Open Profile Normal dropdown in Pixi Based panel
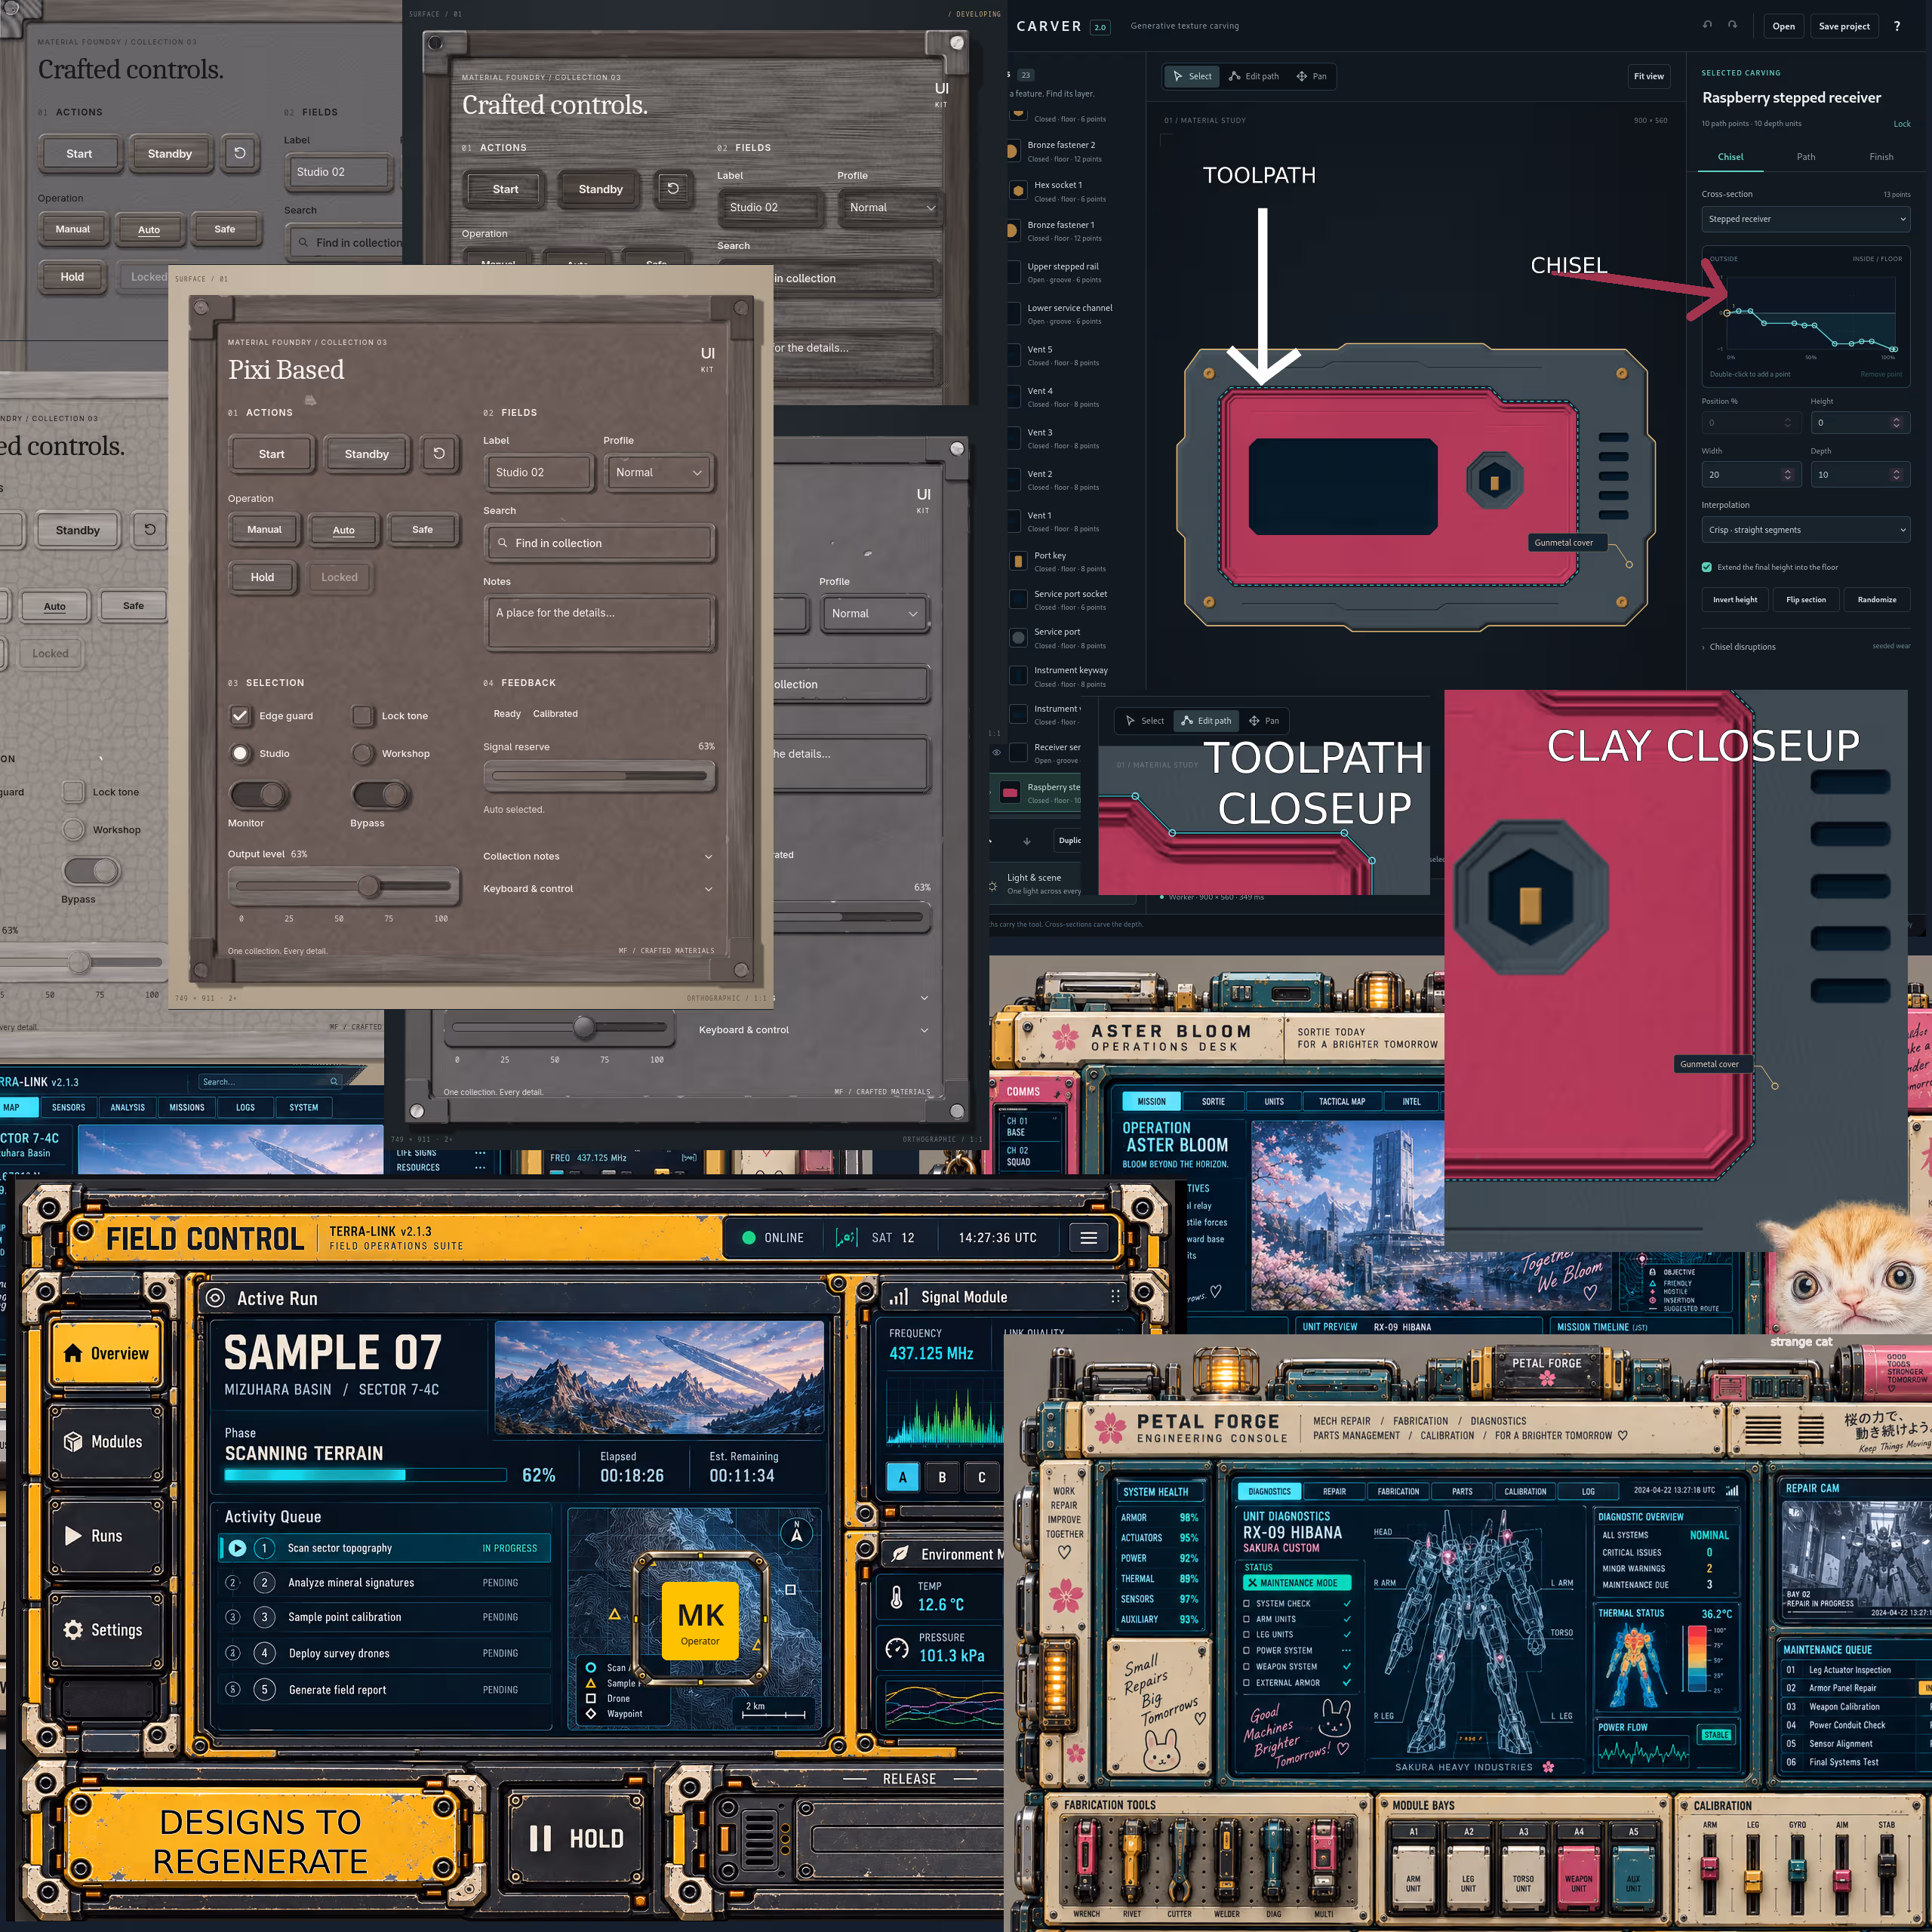 click(658, 472)
